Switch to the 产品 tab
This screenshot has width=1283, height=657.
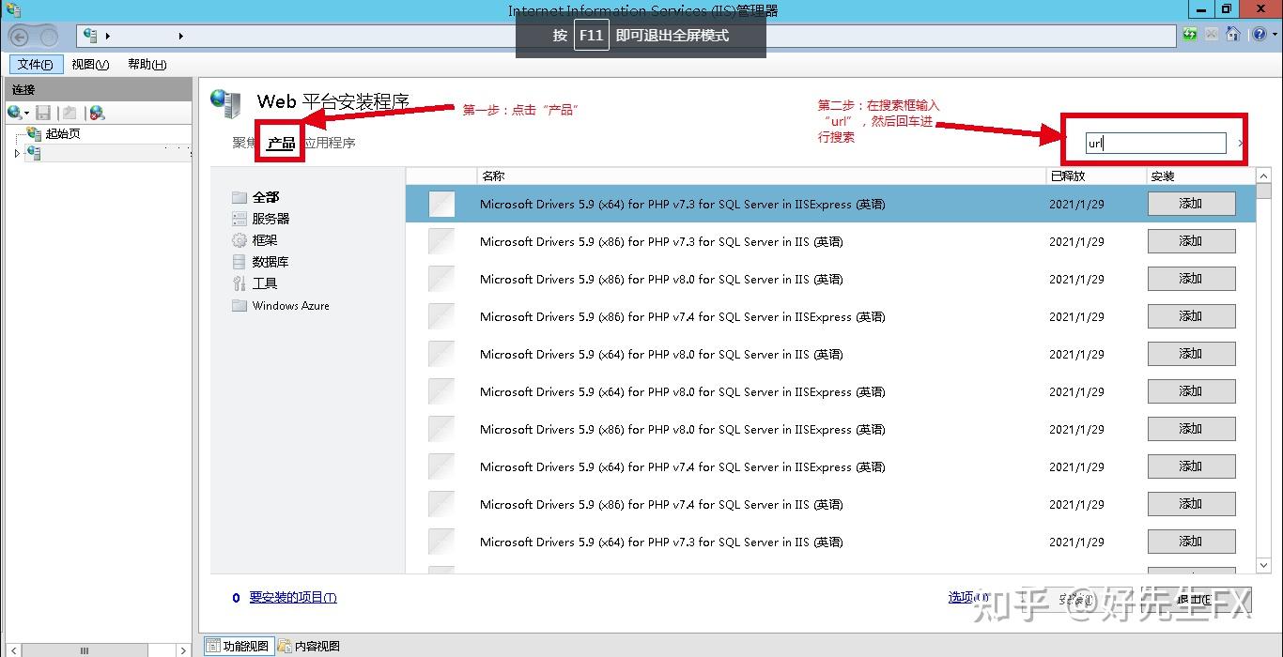281,143
